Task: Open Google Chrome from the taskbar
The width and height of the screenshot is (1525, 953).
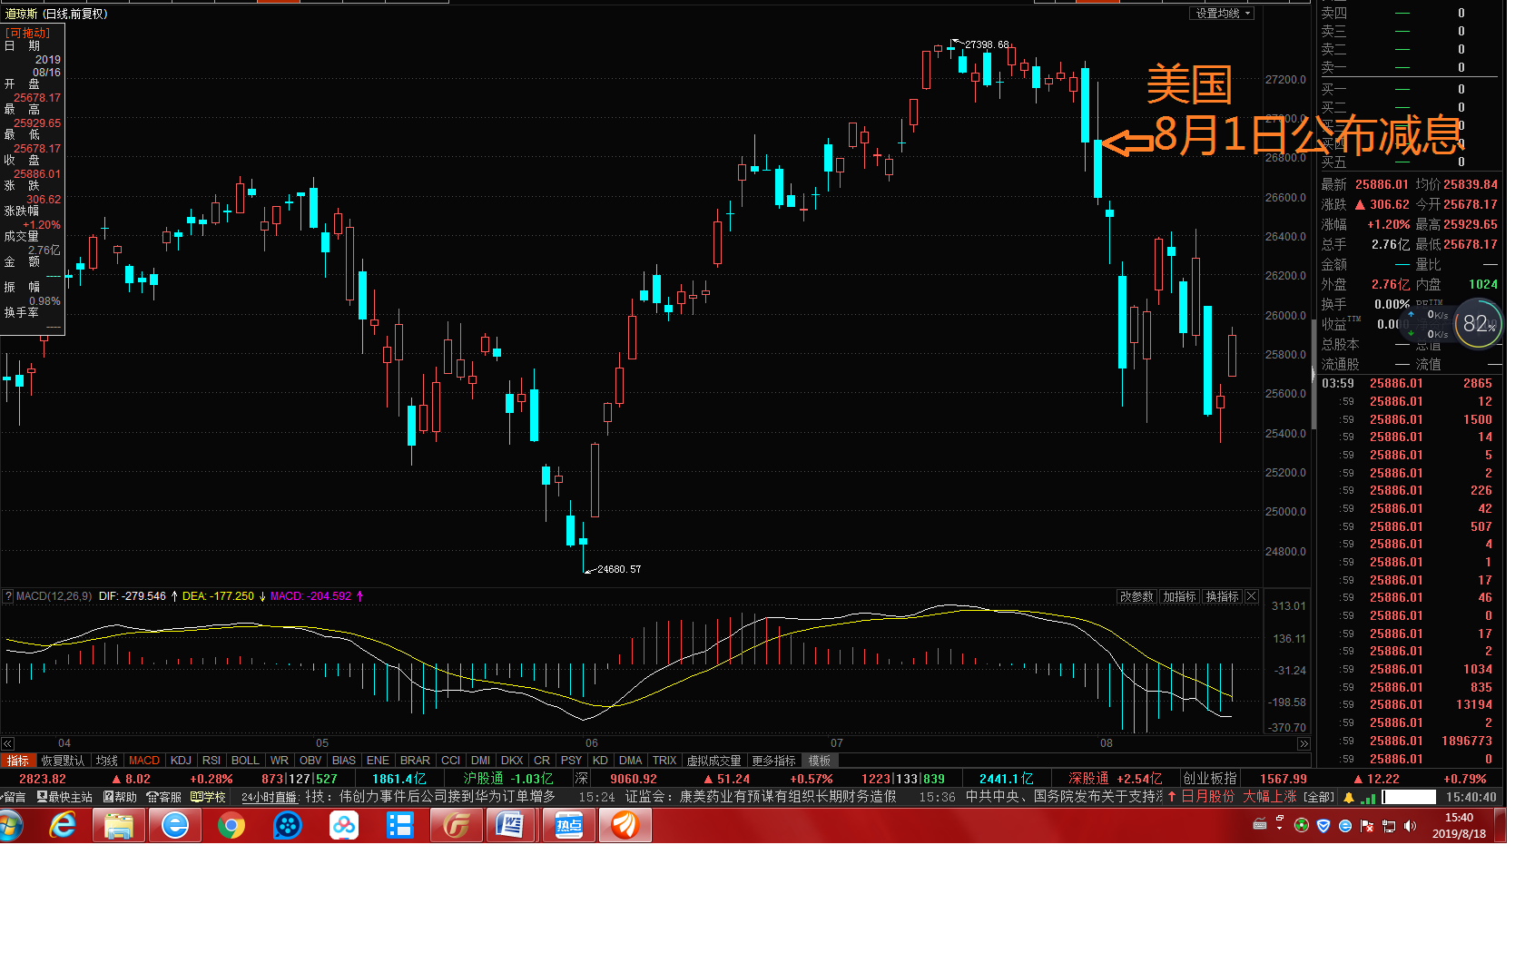Action: pos(231,826)
